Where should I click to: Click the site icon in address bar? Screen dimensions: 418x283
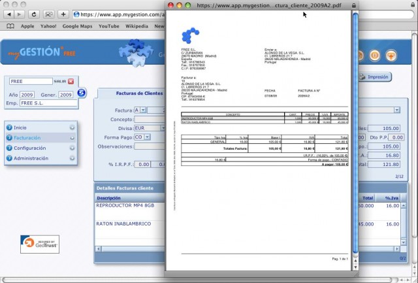[76, 14]
